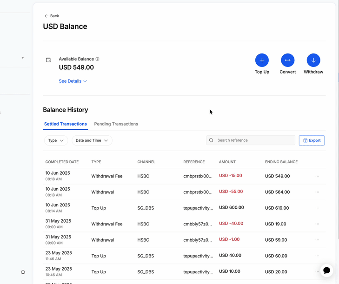Switch to Pending Transactions tab
The height and width of the screenshot is (284, 339).
point(116,124)
